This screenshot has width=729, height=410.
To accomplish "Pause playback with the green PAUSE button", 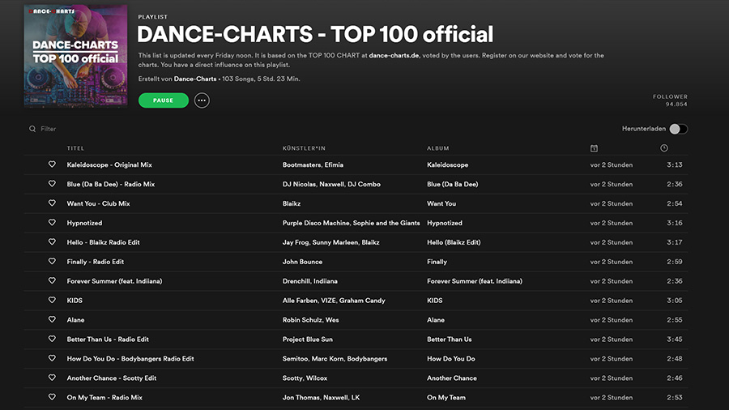I will (163, 100).
